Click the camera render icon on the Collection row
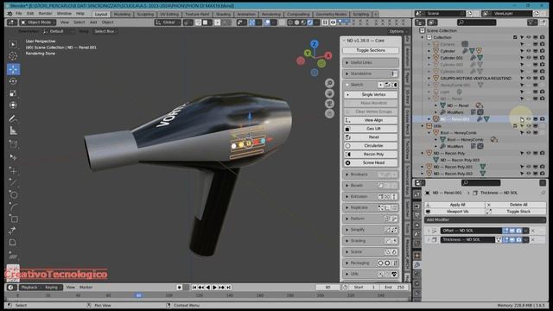 coord(543,37)
